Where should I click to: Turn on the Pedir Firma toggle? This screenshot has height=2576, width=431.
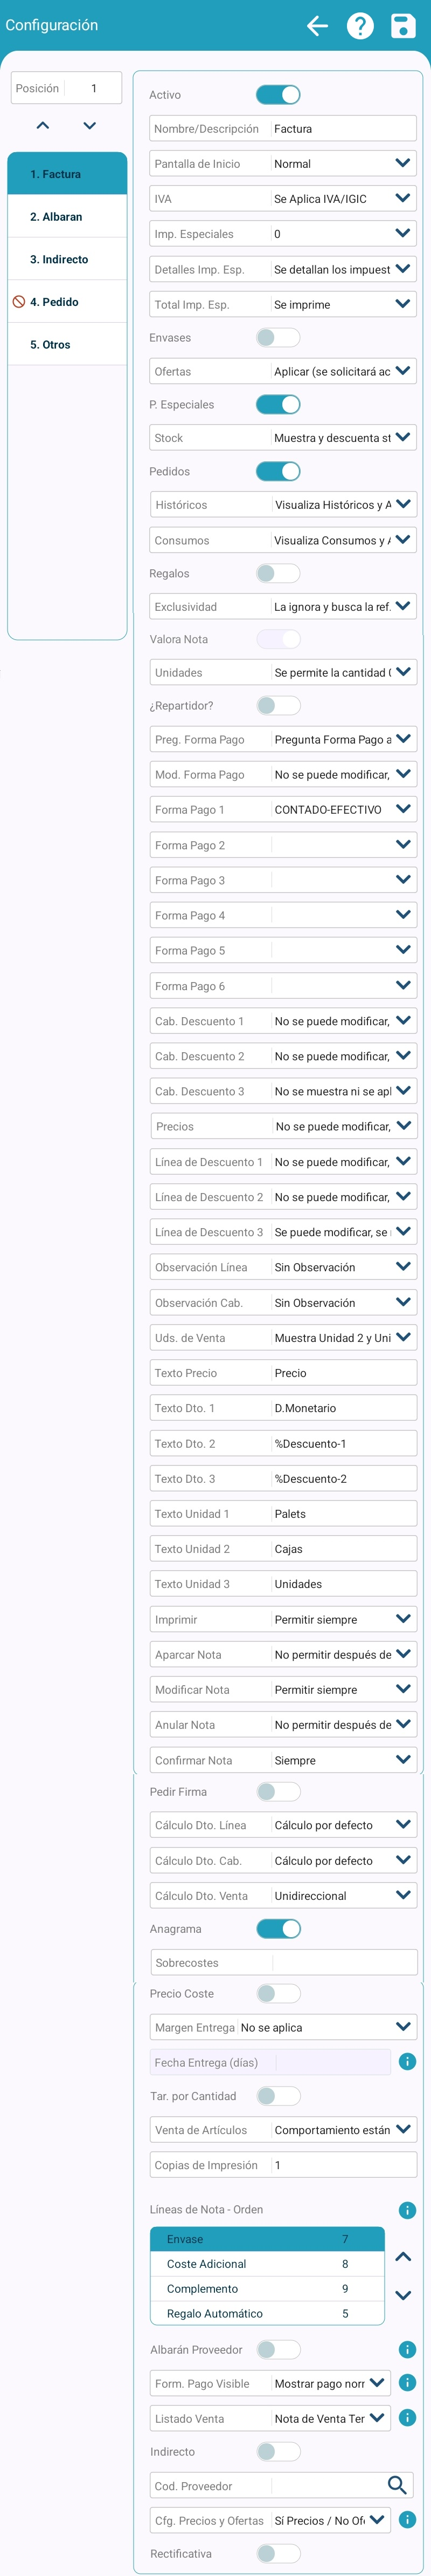click(x=277, y=1791)
